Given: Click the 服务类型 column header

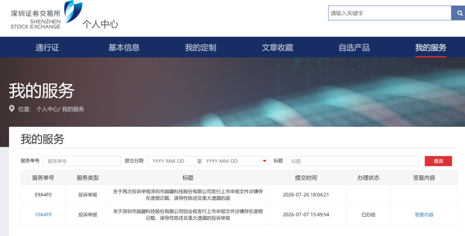Looking at the screenshot, I should click(x=88, y=178).
